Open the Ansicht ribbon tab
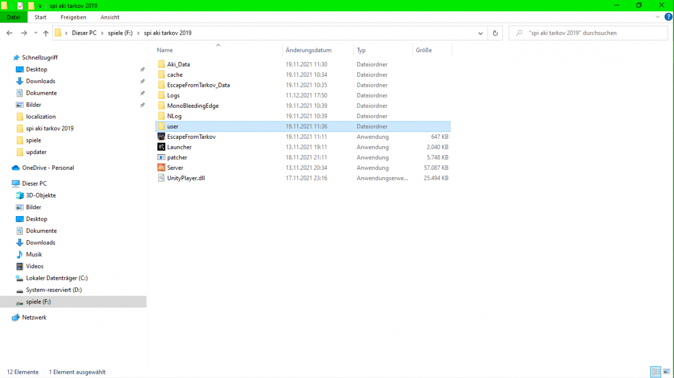 (110, 17)
